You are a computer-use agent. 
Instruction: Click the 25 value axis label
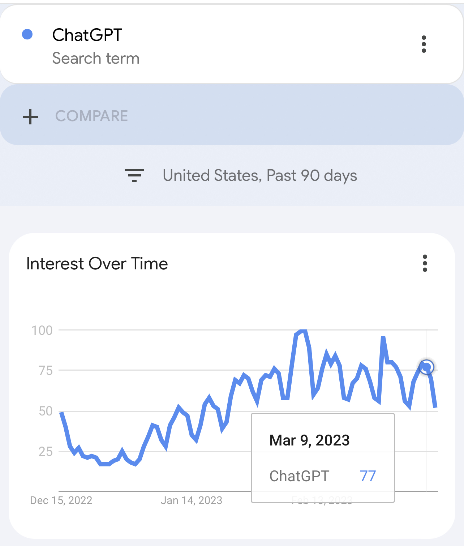pos(46,452)
